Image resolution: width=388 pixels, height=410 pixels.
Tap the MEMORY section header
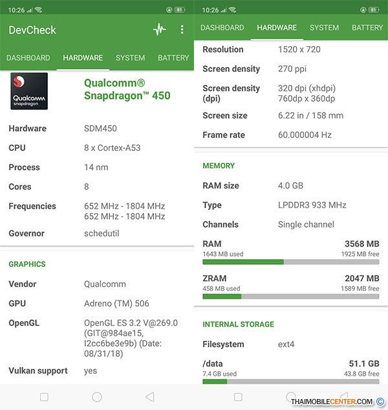[219, 166]
